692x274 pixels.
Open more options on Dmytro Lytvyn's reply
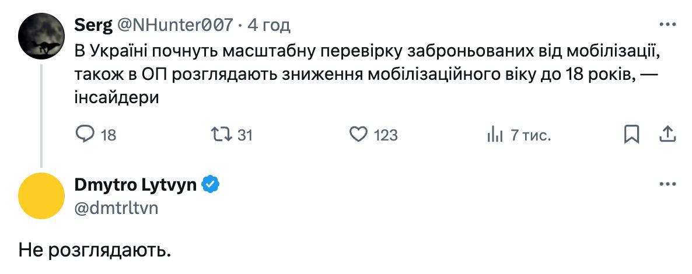(667, 184)
